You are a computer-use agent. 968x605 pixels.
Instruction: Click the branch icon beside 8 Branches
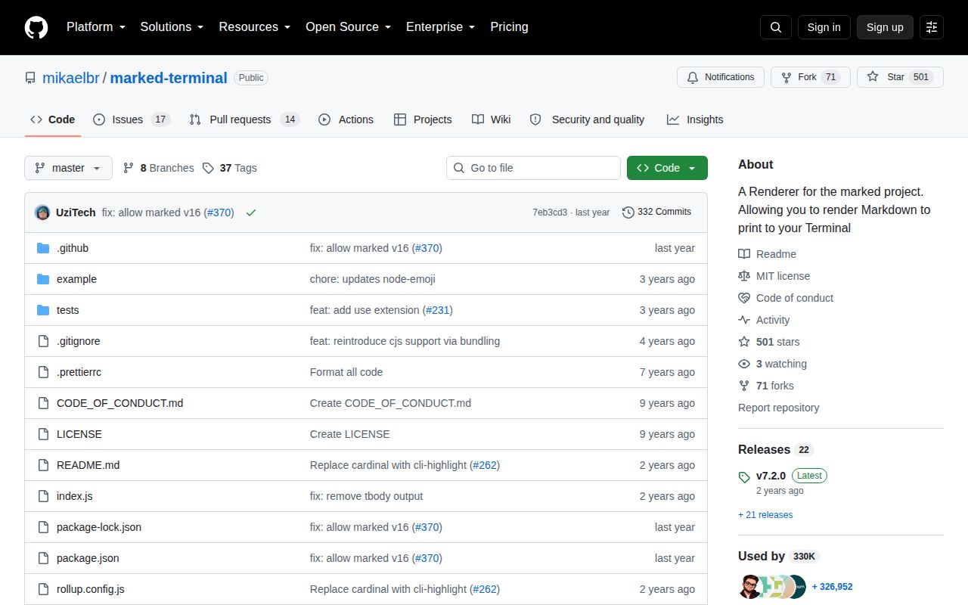[x=129, y=168]
